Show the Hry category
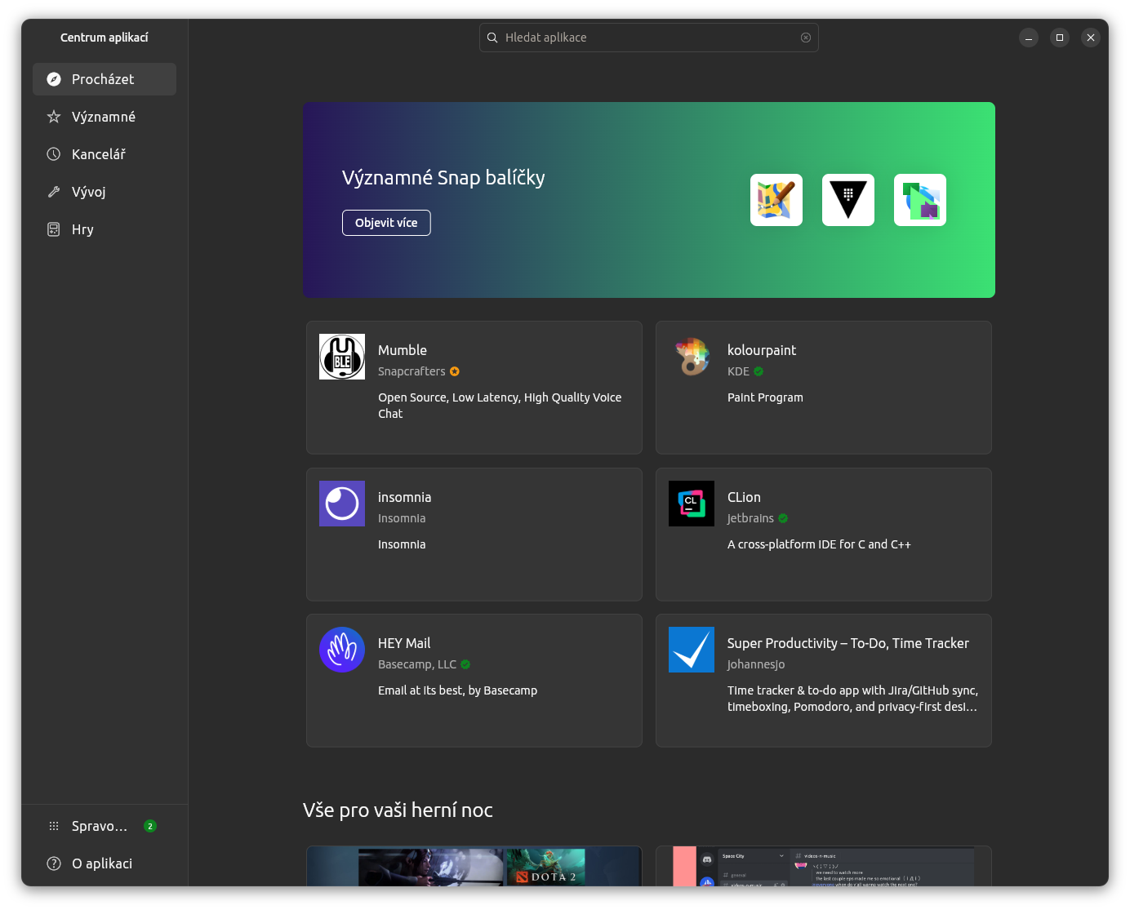This screenshot has height=910, width=1130. (105, 229)
